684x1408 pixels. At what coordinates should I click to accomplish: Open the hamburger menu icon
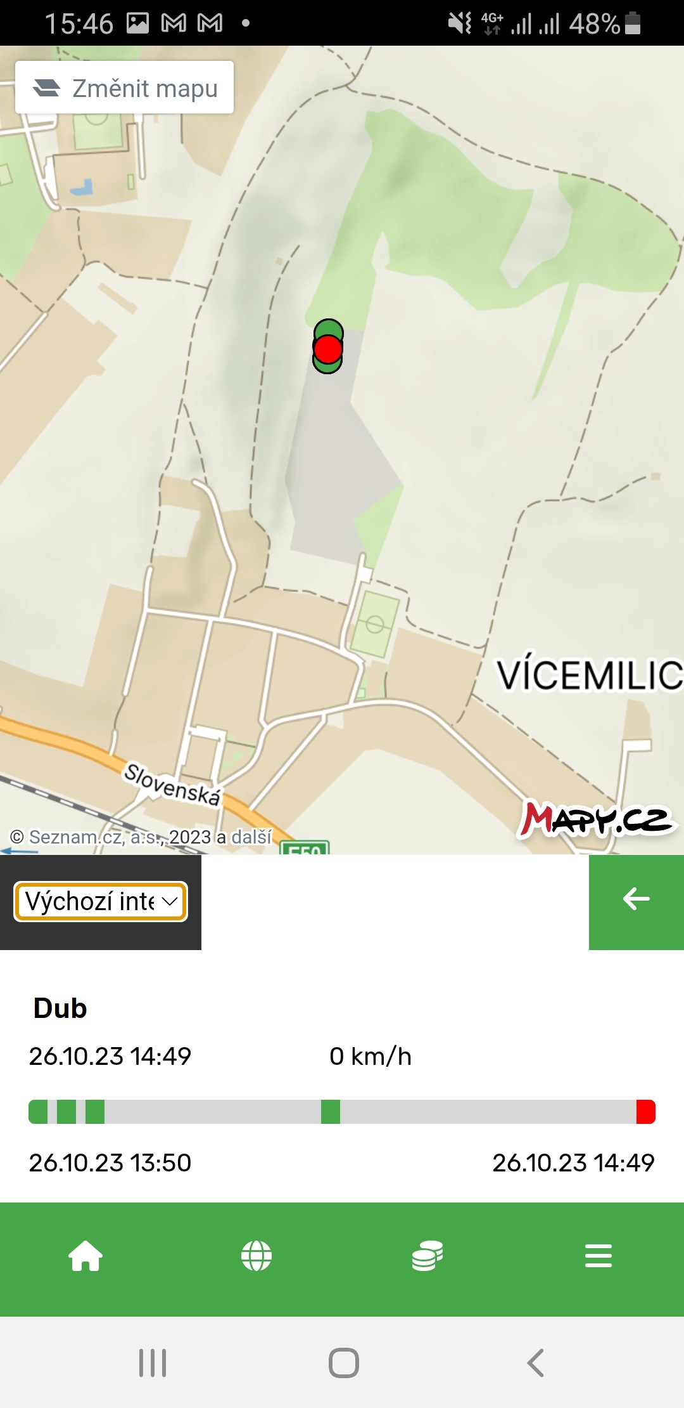598,1256
